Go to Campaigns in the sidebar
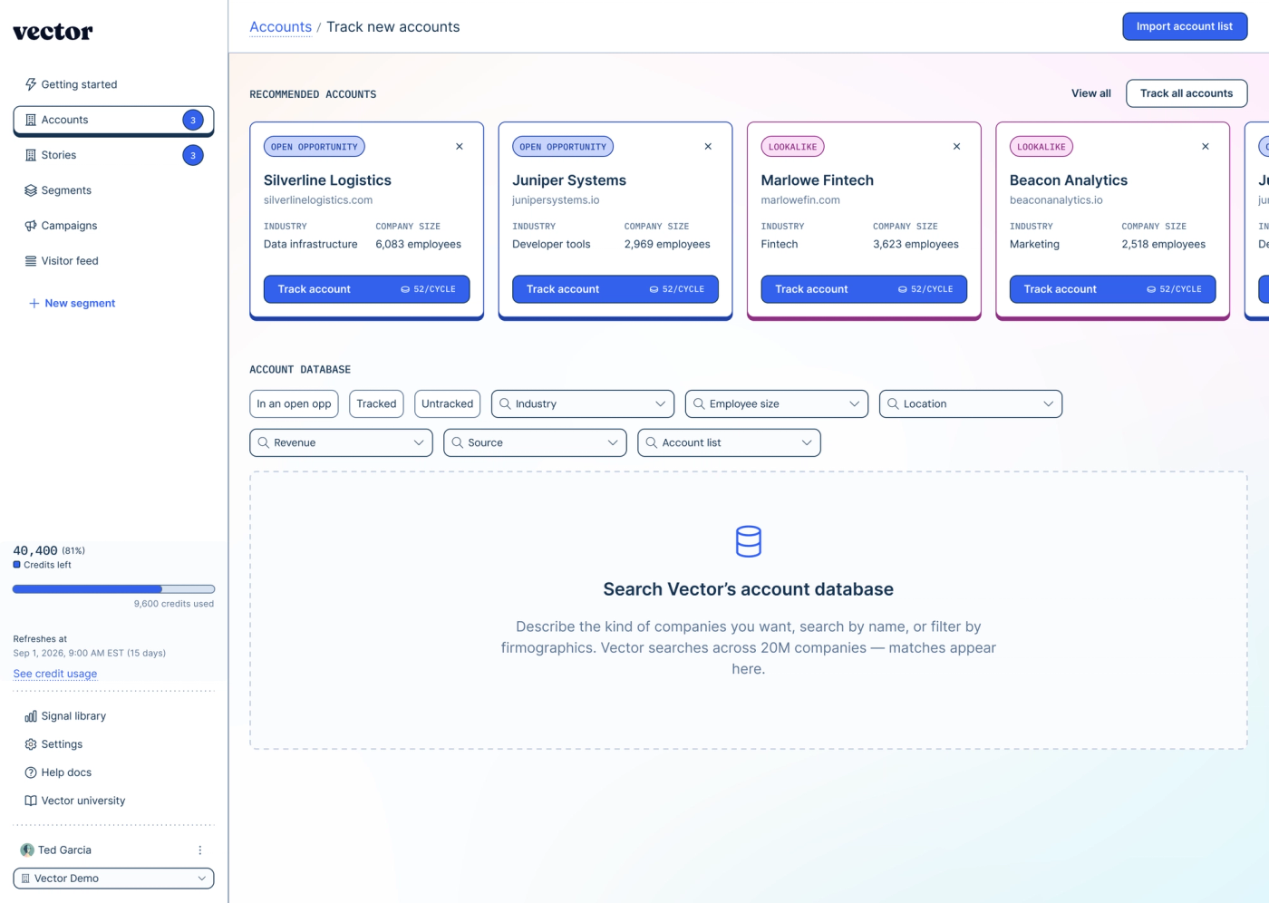This screenshot has width=1269, height=903. (x=113, y=226)
